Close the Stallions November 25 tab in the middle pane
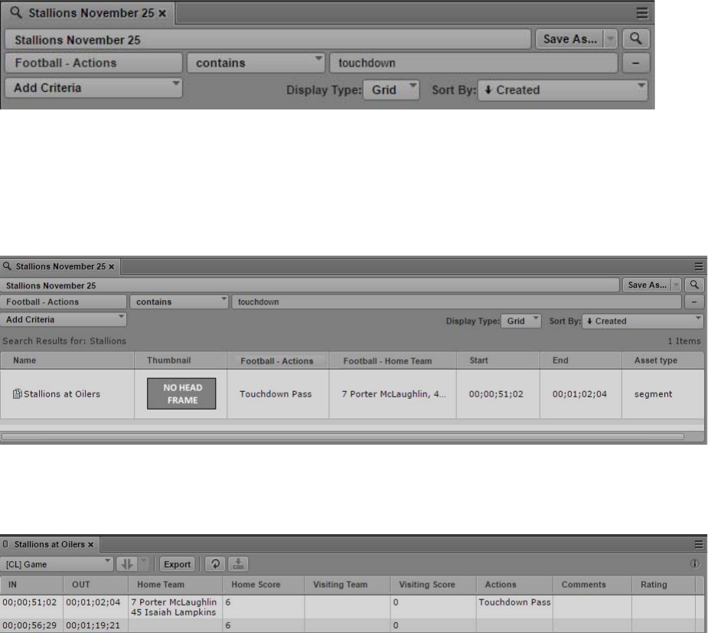This screenshot has width=708, height=633. click(111, 267)
